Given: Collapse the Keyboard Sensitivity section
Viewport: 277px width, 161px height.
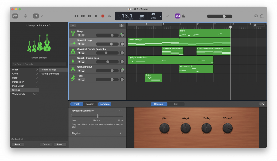Looking at the screenshot, I should 120,111.
